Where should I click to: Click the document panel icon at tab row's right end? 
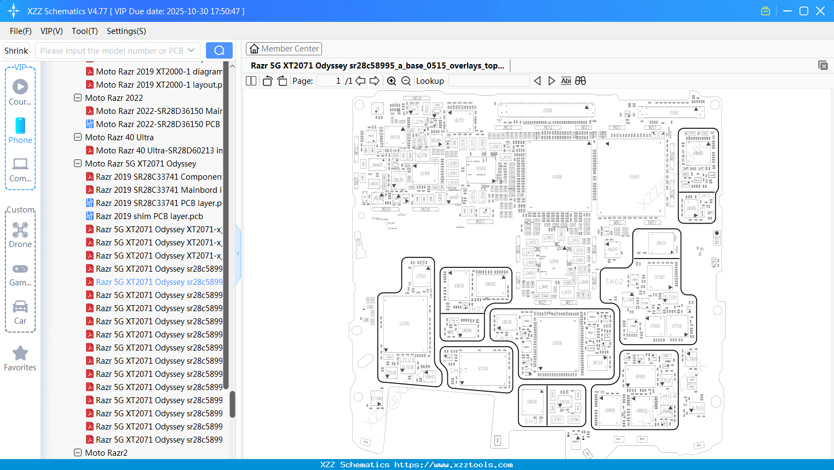pos(823,65)
